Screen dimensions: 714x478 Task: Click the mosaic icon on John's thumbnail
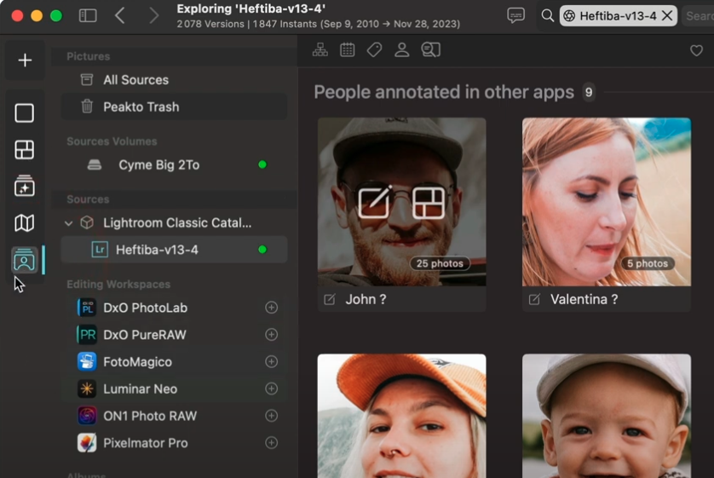pos(428,203)
